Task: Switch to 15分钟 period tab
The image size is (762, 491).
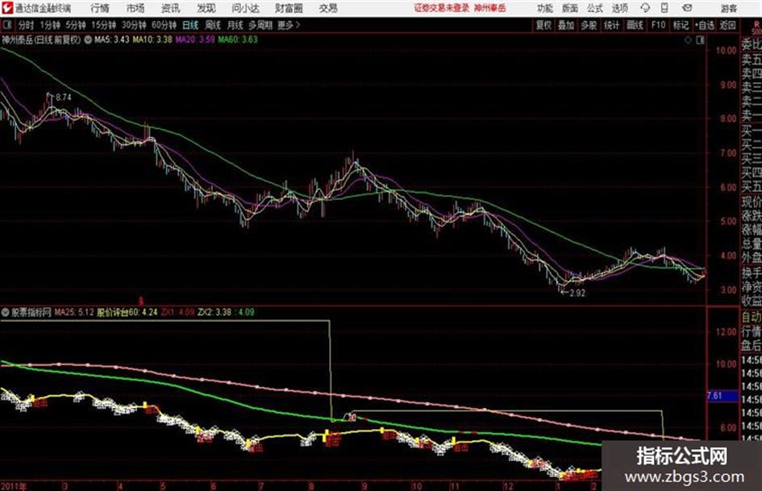Action: click(103, 25)
